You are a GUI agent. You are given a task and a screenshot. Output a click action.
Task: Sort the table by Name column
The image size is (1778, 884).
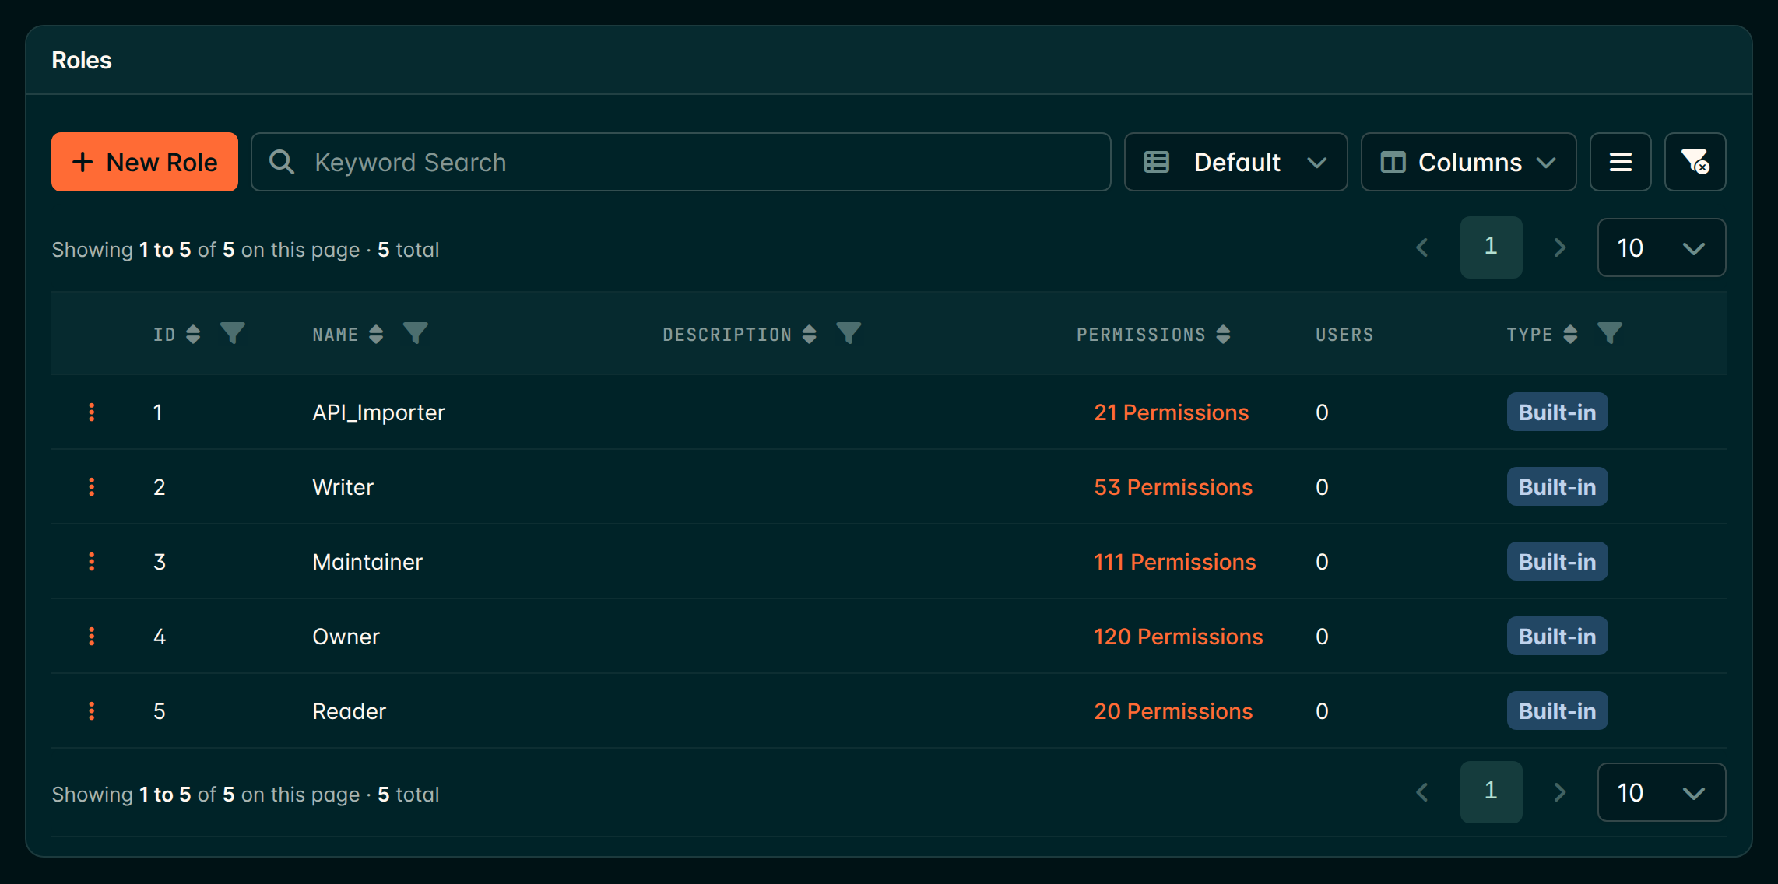coord(376,335)
